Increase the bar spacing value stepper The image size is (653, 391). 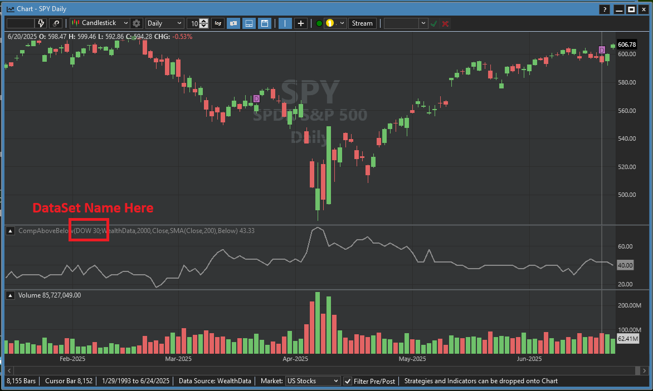tap(204, 21)
